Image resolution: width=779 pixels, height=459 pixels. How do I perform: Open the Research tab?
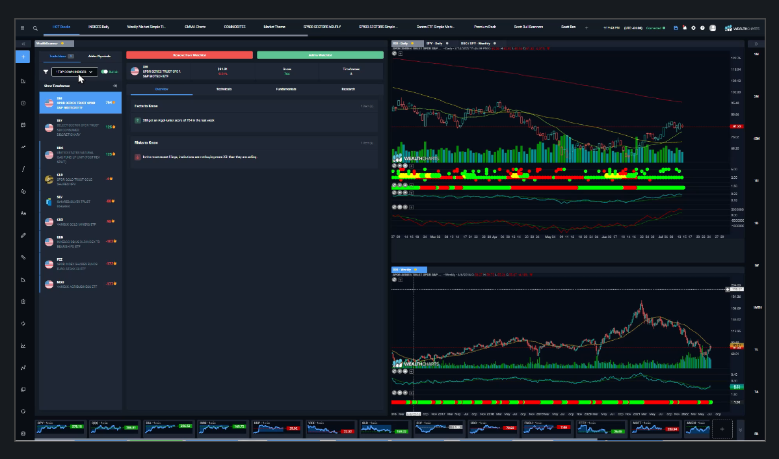349,89
